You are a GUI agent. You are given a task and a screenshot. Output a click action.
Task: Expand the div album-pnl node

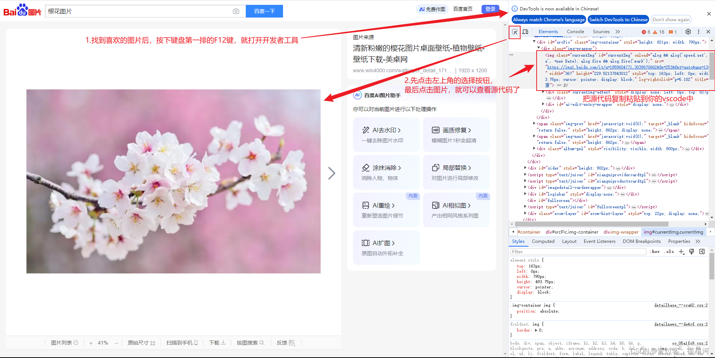[534, 148]
